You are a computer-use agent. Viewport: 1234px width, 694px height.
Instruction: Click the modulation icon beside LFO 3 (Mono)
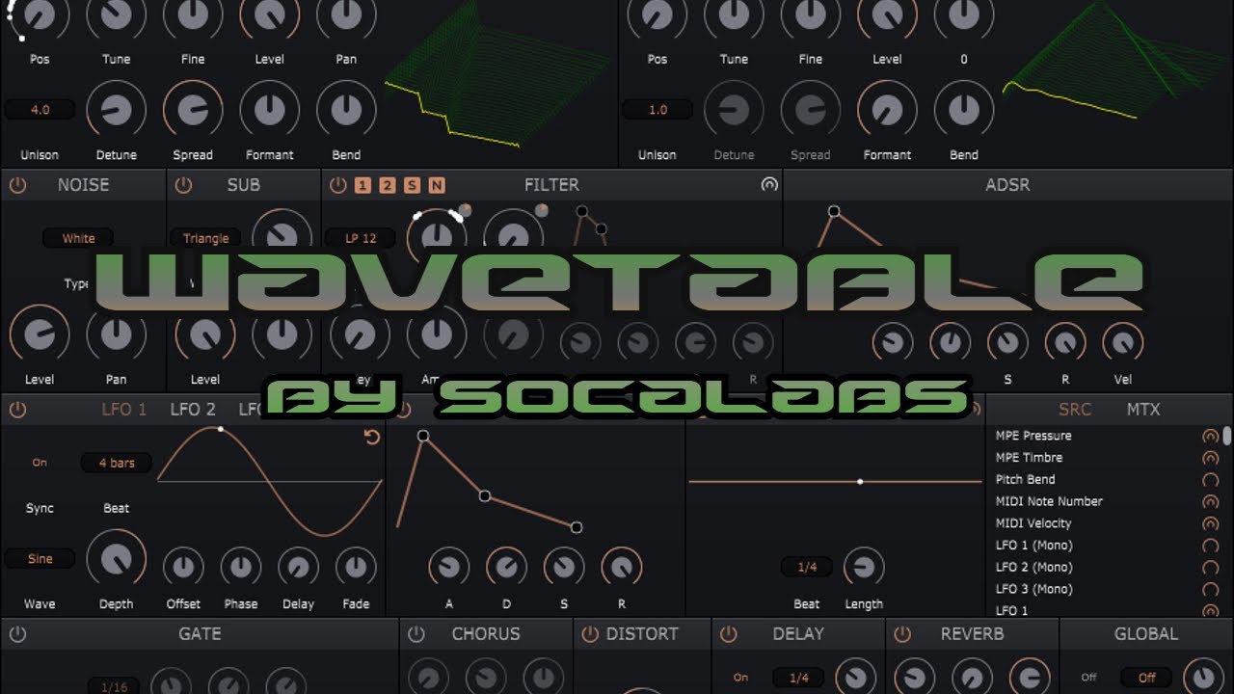point(1211,589)
